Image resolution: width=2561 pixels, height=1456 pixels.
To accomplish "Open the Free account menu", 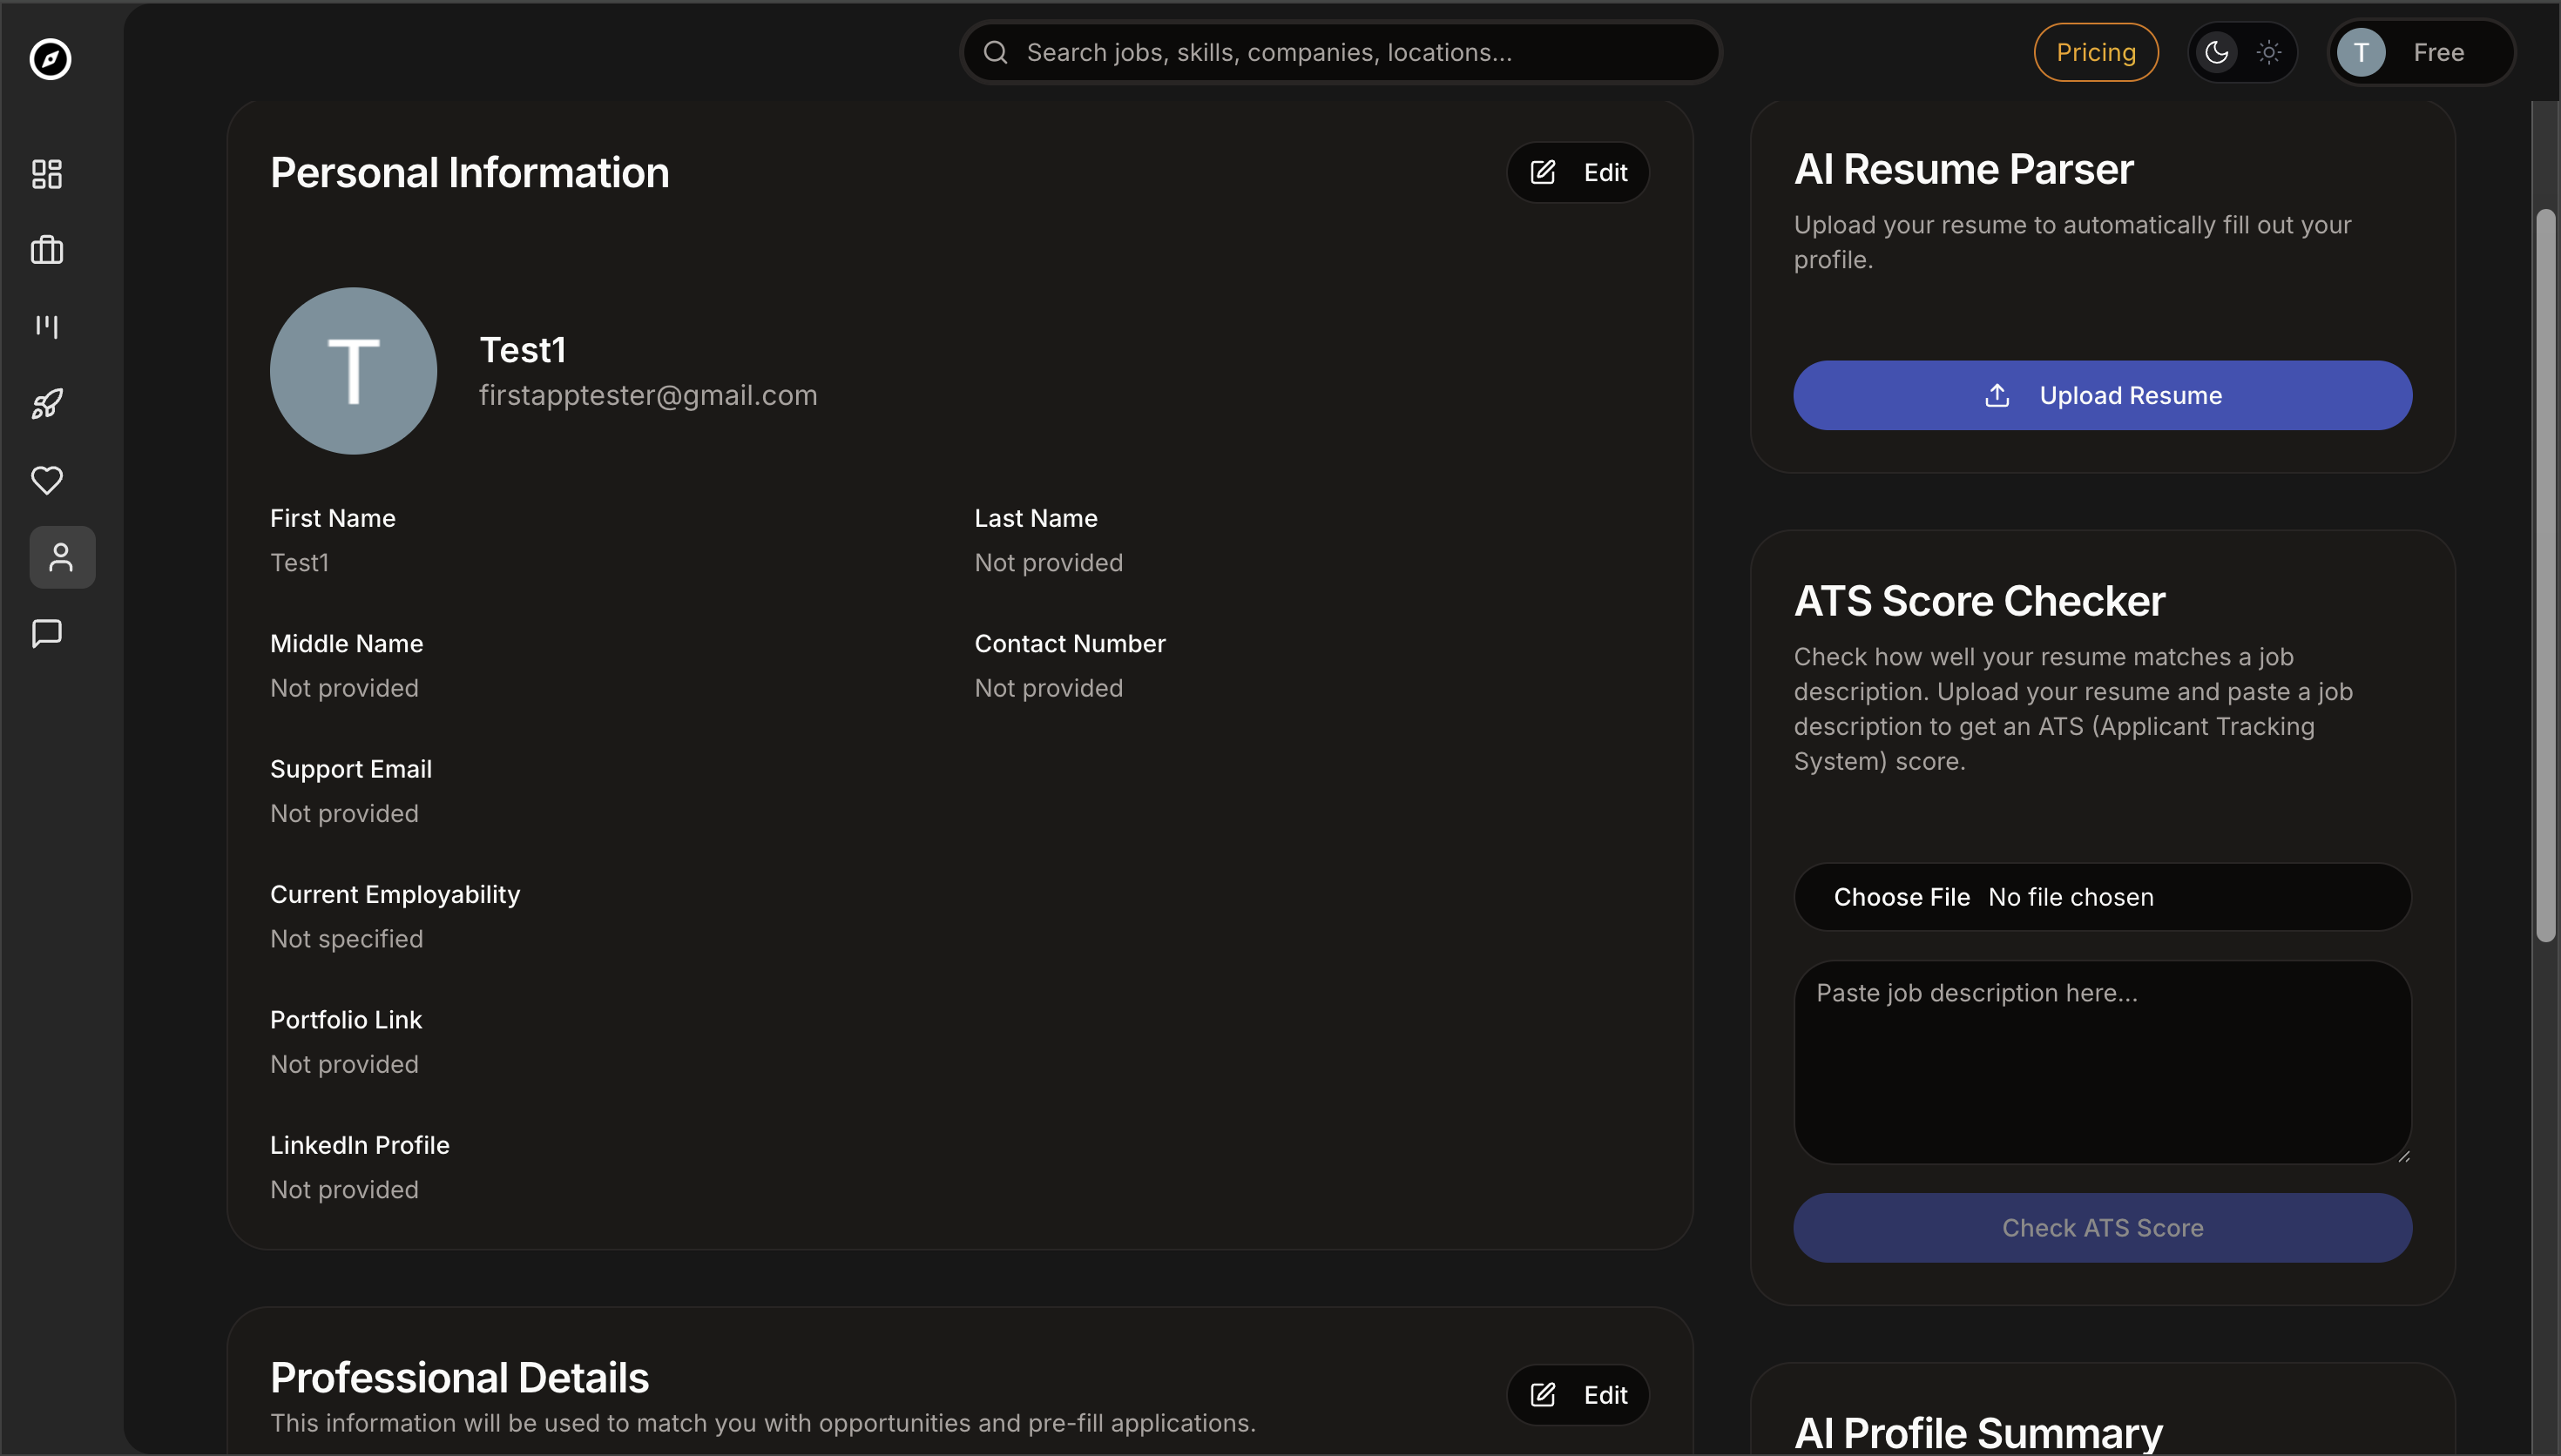I will coord(2421,52).
